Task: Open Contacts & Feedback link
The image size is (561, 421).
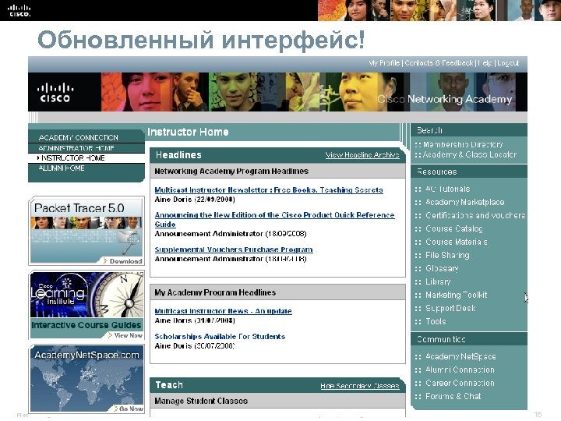Action: 439,63
